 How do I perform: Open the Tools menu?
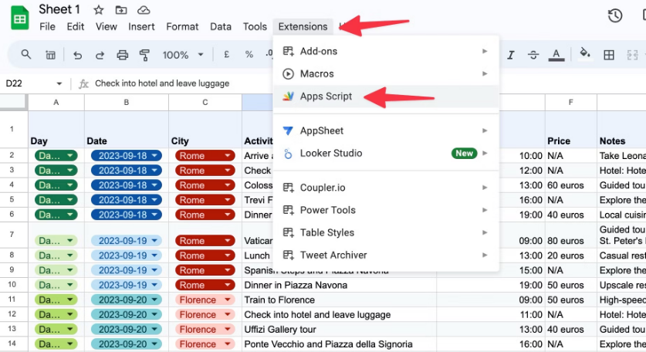(255, 27)
